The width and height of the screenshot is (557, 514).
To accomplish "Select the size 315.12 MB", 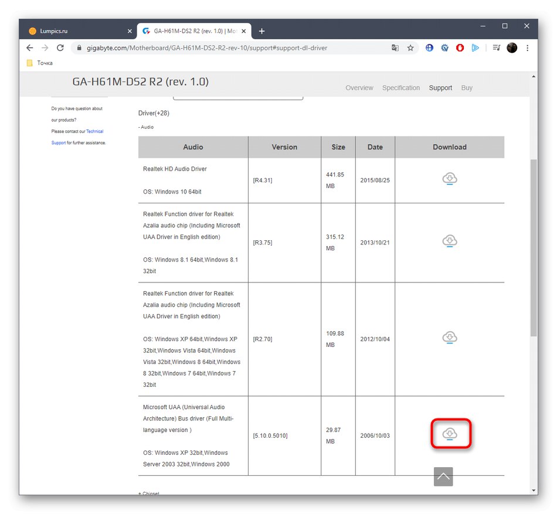I will click(x=335, y=243).
